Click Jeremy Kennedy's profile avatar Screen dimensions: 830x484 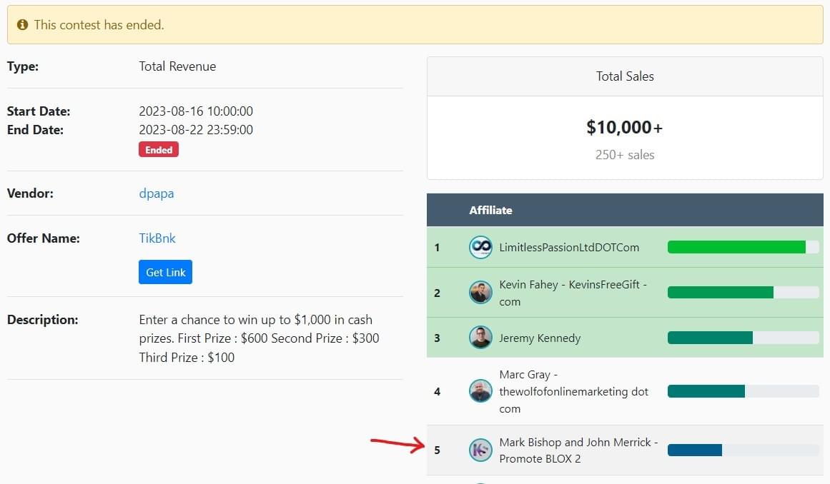(480, 338)
